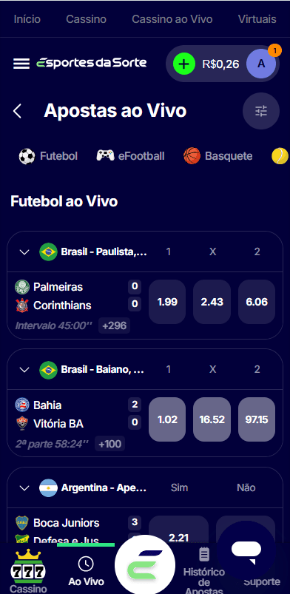
Task: Open the support chat bubble
Action: [246, 550]
